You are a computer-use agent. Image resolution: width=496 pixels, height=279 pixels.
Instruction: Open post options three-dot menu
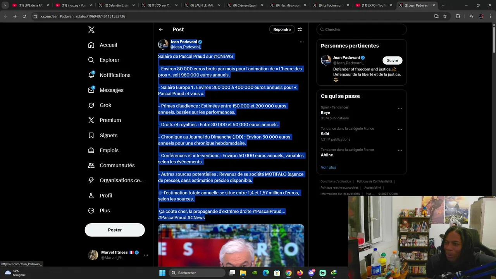[x=302, y=42]
